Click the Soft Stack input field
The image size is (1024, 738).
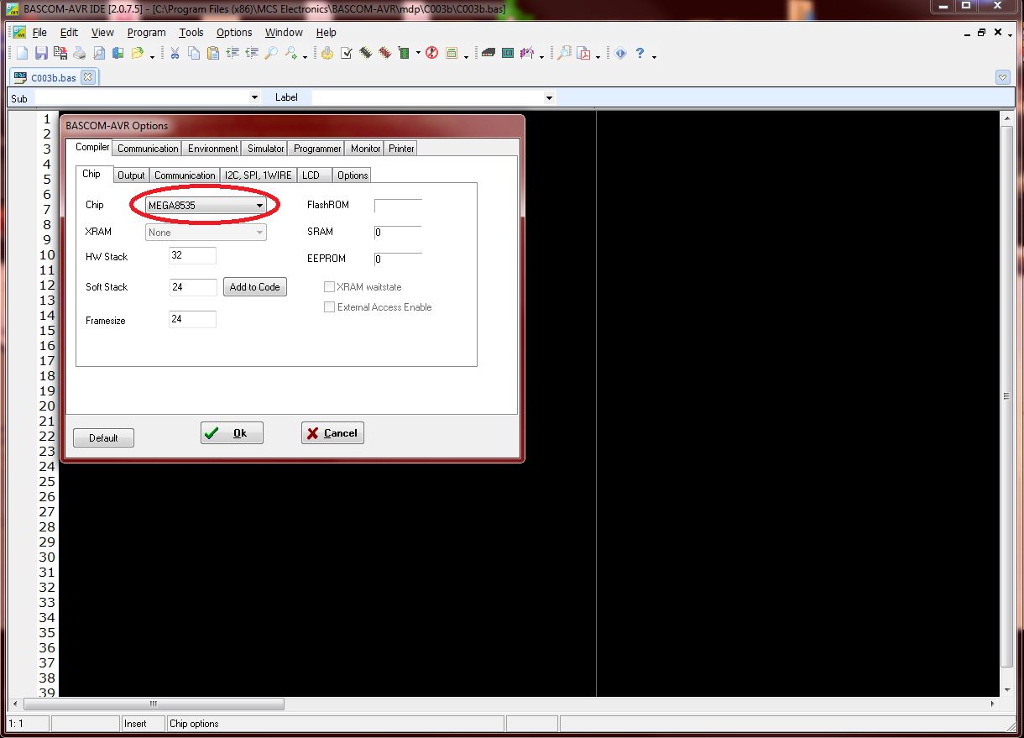193,287
